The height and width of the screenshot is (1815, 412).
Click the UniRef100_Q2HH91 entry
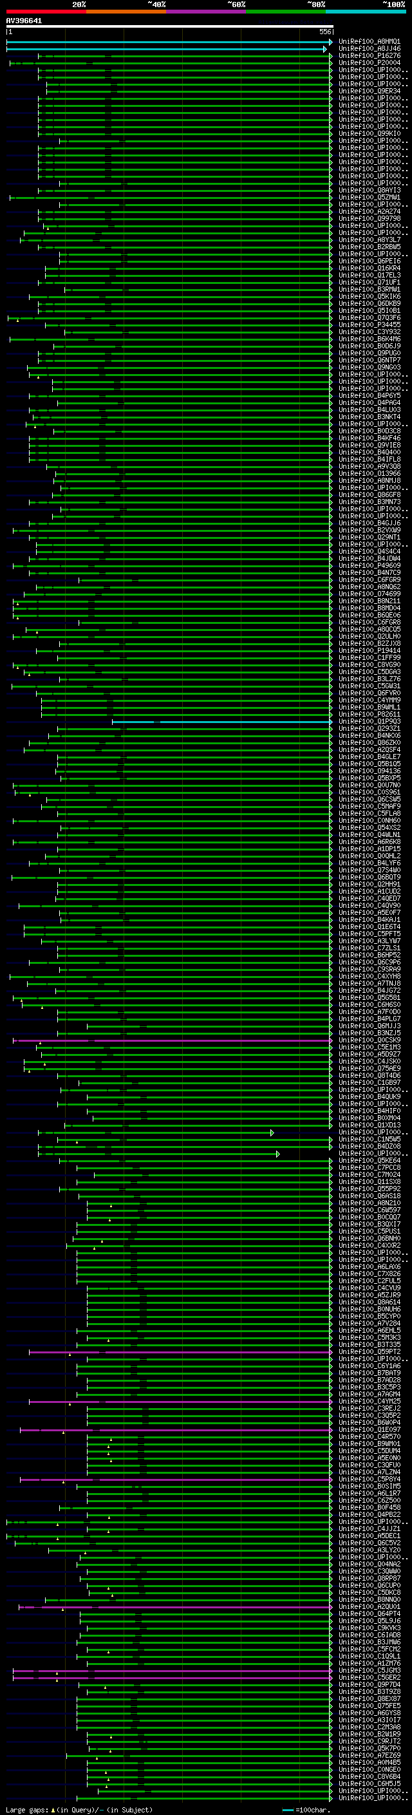(x=370, y=885)
